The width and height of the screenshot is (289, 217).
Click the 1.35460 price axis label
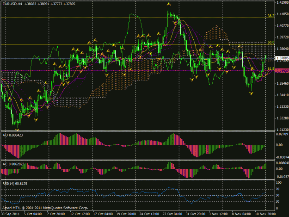pyautogui.click(x=283, y=84)
